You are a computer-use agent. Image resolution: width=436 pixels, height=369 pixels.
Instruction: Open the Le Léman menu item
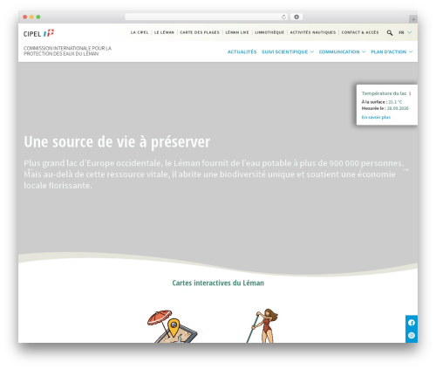pos(164,32)
